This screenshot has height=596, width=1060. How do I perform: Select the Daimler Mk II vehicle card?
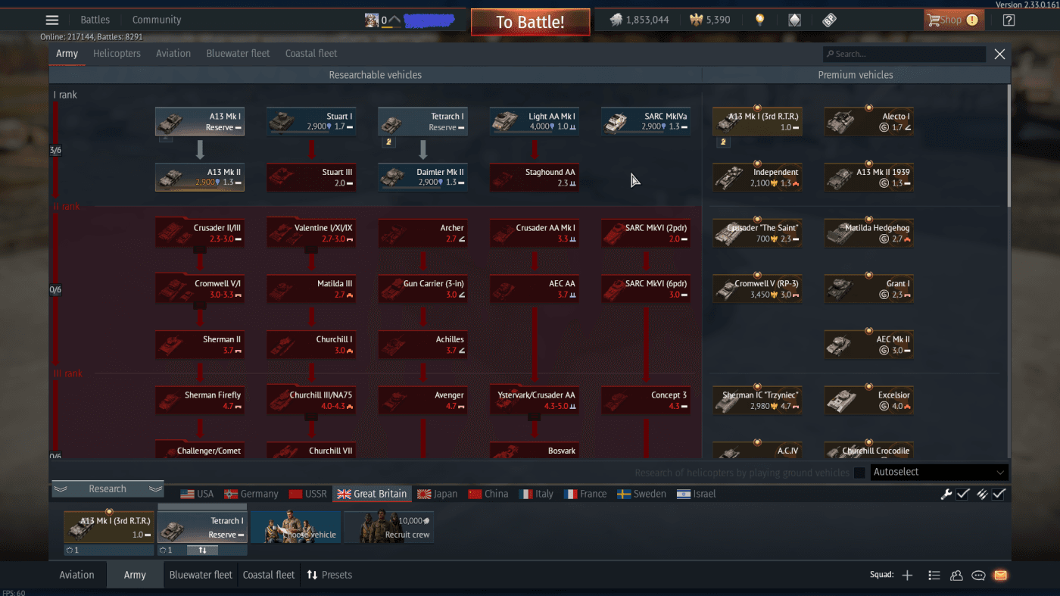pos(422,177)
